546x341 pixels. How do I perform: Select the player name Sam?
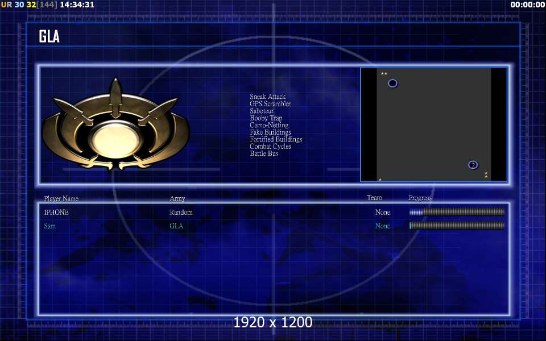[x=49, y=226]
